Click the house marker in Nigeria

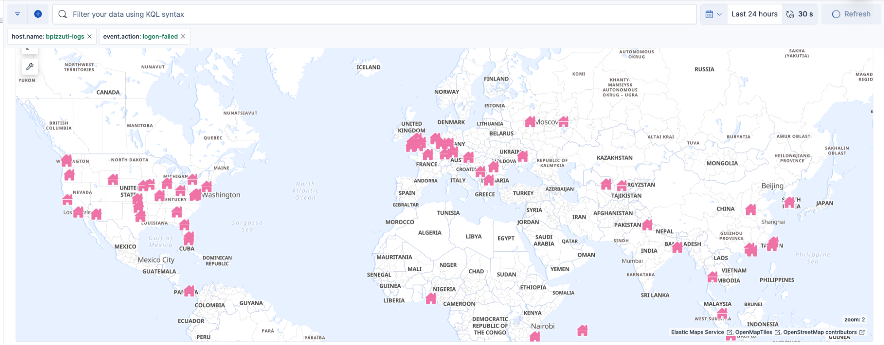[x=431, y=298]
